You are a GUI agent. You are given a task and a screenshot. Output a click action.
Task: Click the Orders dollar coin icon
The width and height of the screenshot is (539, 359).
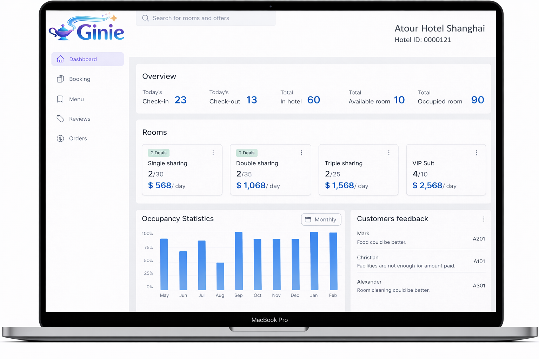[x=60, y=138]
